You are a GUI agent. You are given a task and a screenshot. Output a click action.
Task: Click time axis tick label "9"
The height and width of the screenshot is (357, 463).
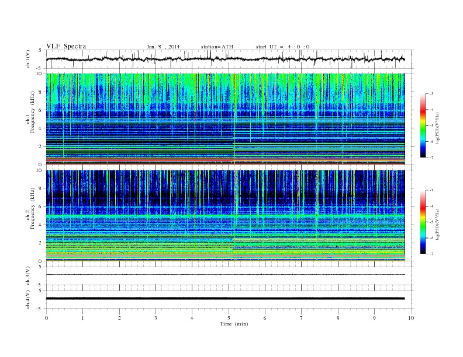point(374,318)
